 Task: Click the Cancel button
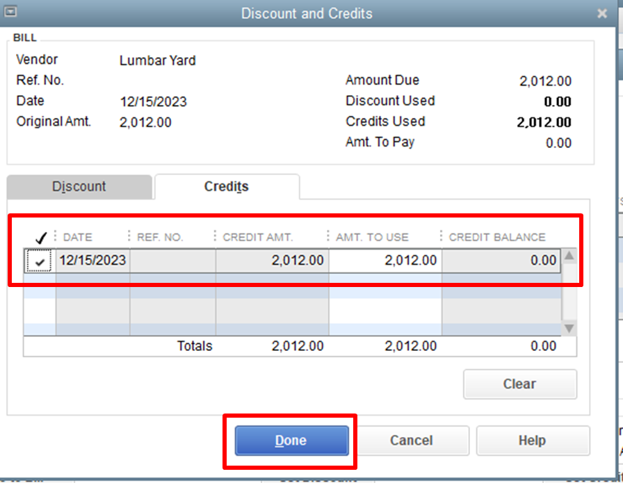[411, 441]
